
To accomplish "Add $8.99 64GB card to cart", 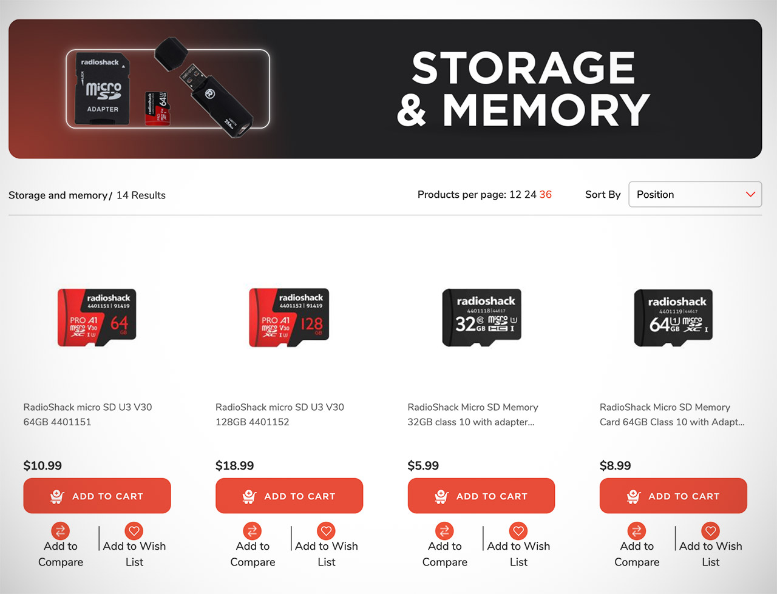I will coord(673,496).
